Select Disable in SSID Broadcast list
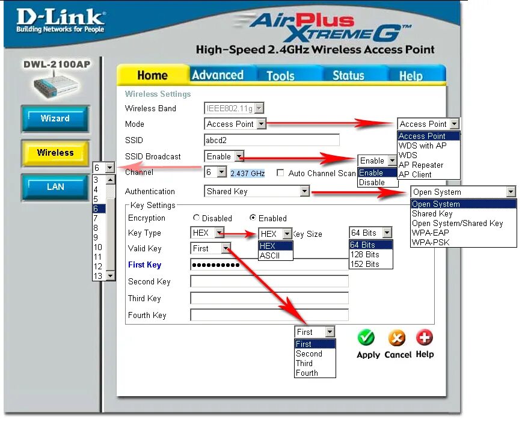The width and height of the screenshot is (528, 422). click(377, 182)
